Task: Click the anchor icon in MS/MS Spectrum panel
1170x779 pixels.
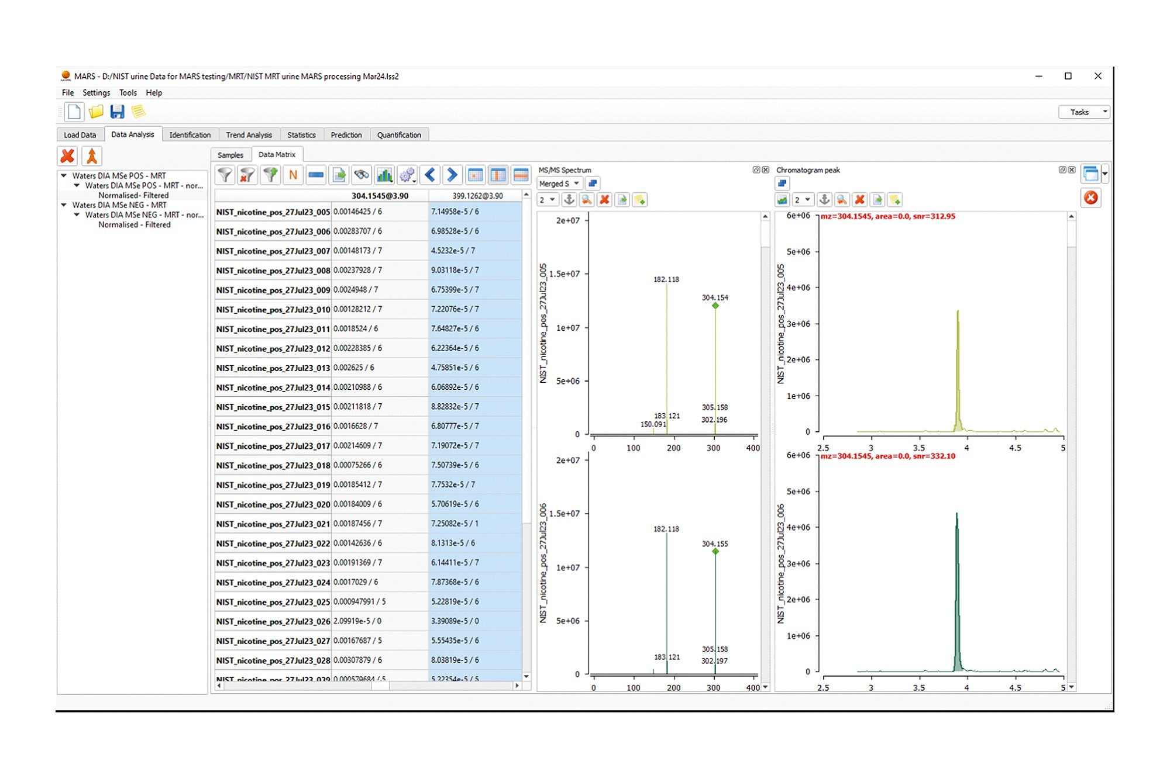Action: click(x=569, y=200)
